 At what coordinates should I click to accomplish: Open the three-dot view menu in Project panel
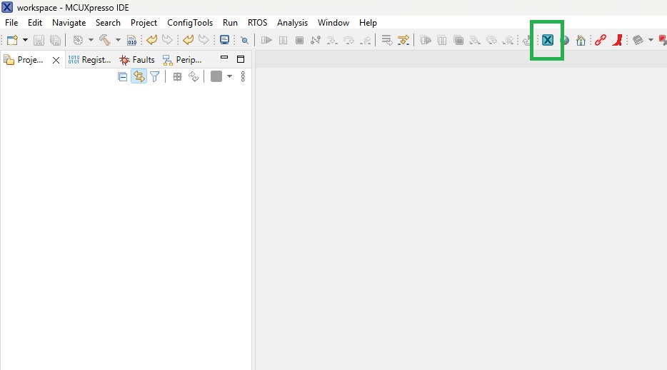(x=243, y=77)
